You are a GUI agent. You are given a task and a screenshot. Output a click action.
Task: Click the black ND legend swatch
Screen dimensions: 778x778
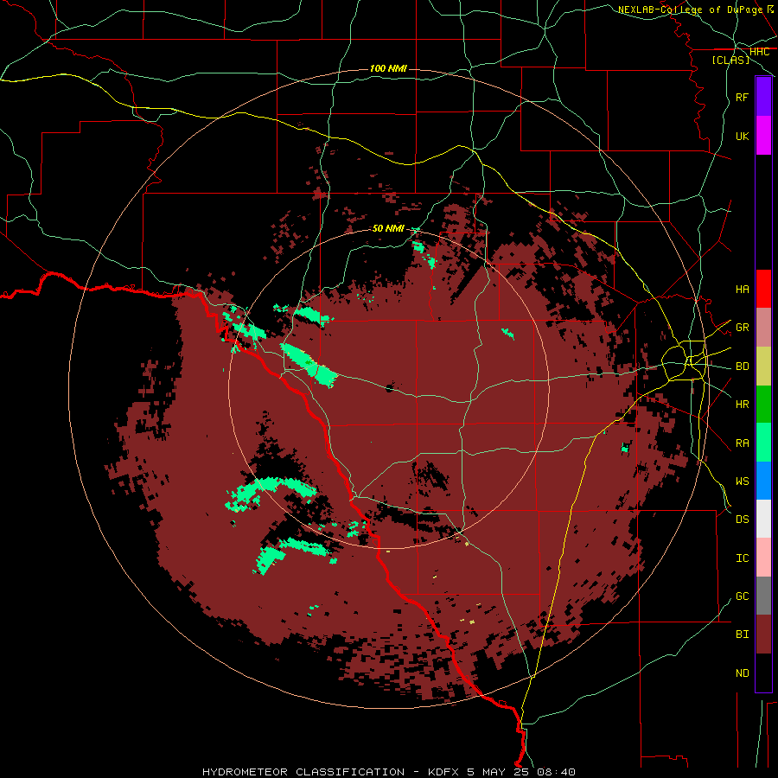pyautogui.click(x=763, y=673)
